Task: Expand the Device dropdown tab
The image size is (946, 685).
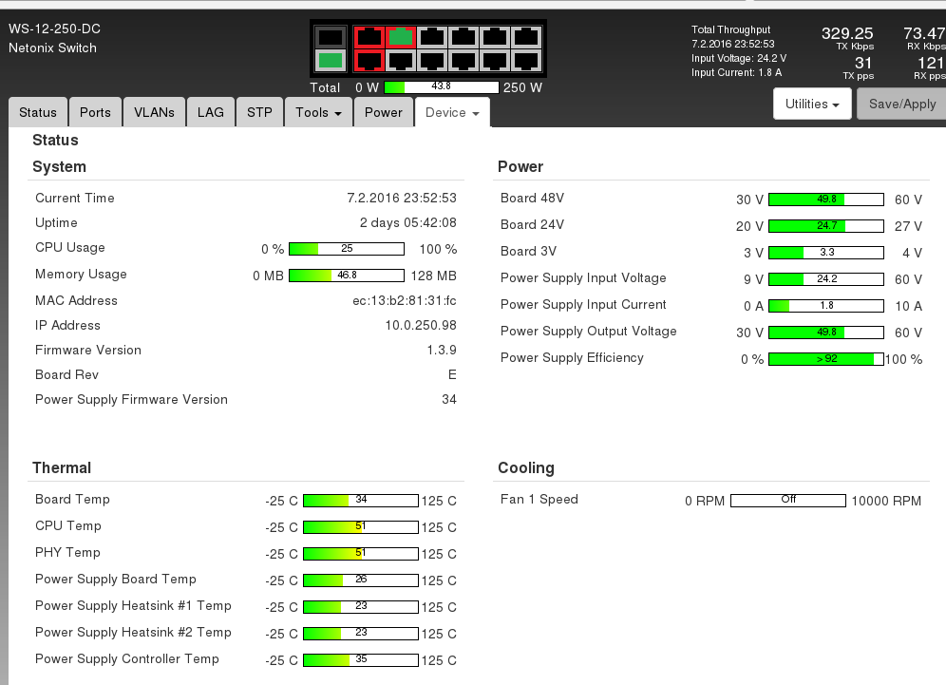Action: [452, 112]
